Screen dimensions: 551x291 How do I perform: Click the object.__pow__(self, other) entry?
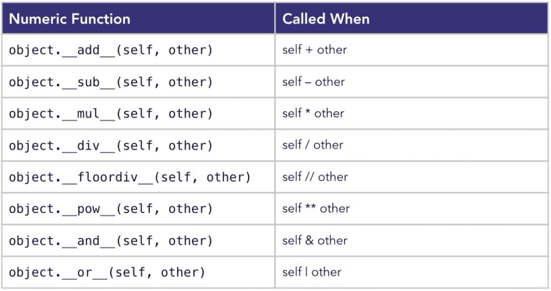coord(111,209)
